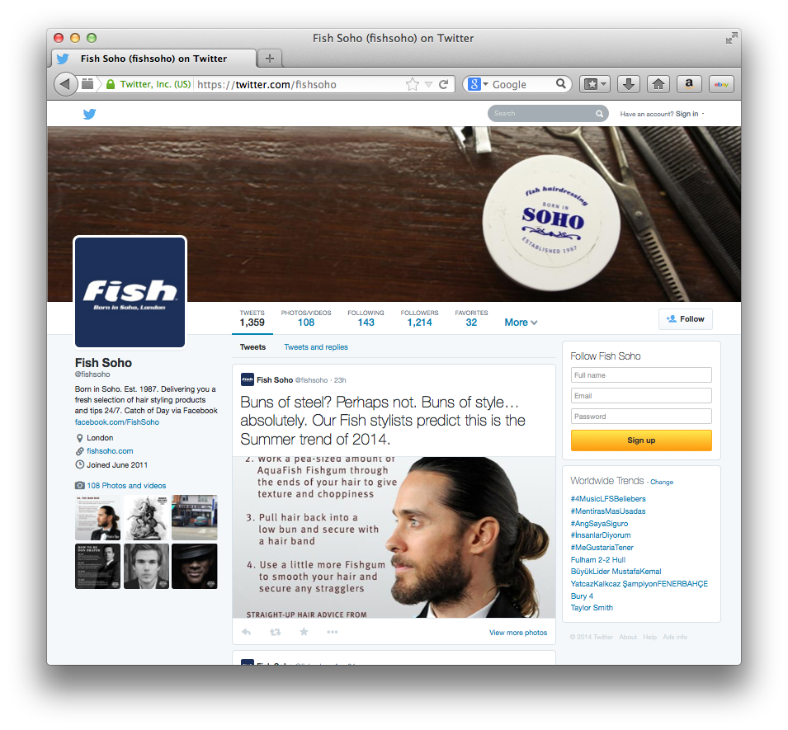Click the orange Sign up button

tap(641, 440)
